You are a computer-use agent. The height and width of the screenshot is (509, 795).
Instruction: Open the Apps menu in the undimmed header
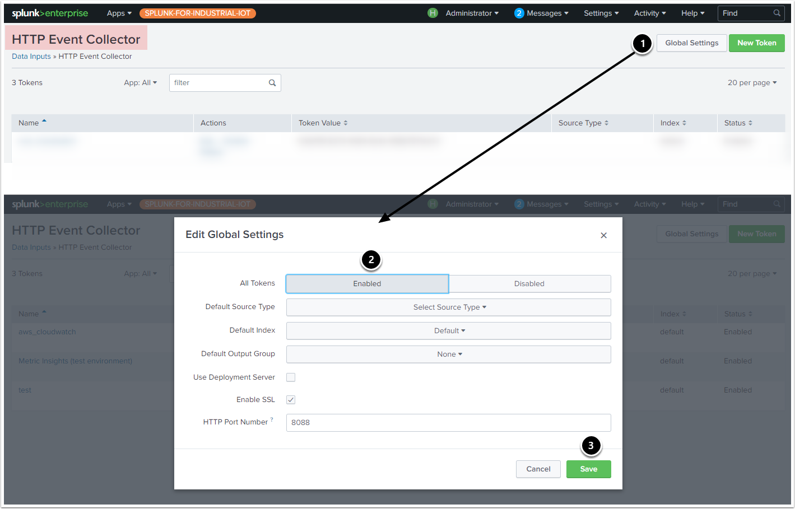click(x=119, y=13)
